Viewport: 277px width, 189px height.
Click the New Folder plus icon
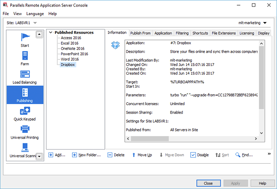click(74, 155)
